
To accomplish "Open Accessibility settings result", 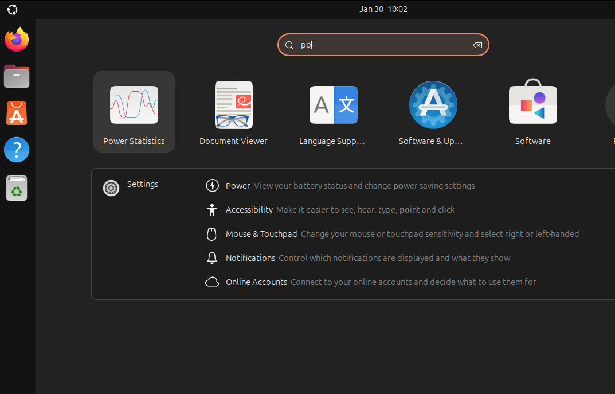I will [249, 209].
